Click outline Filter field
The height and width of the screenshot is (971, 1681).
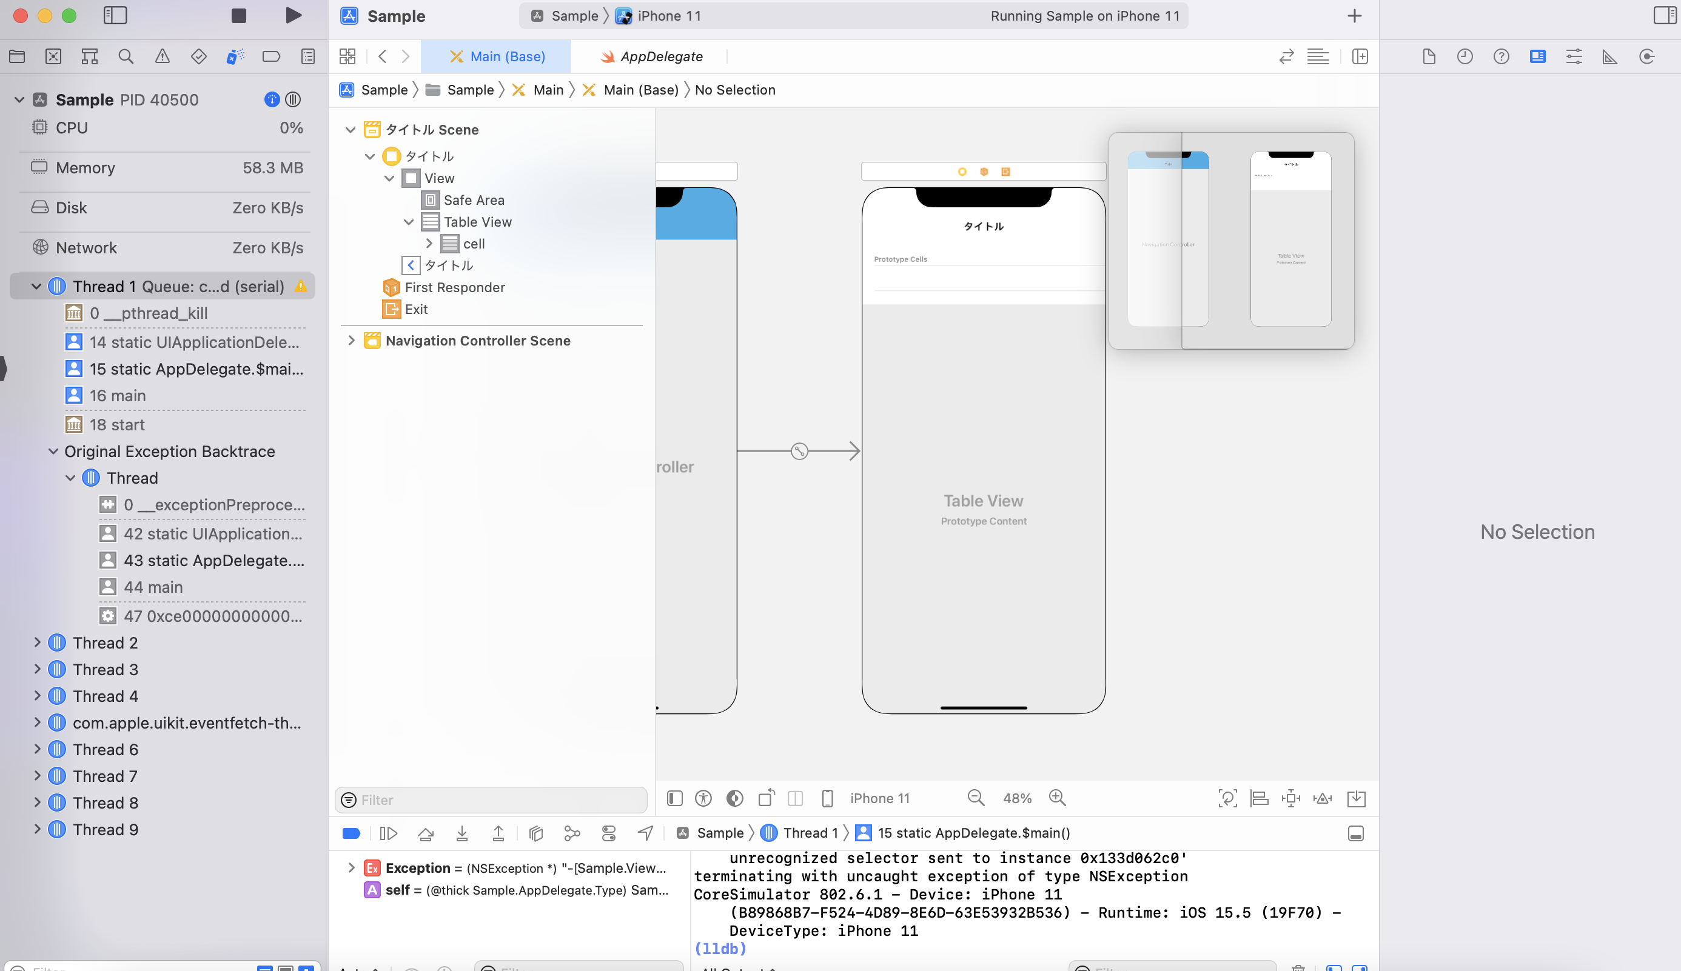[x=491, y=799]
